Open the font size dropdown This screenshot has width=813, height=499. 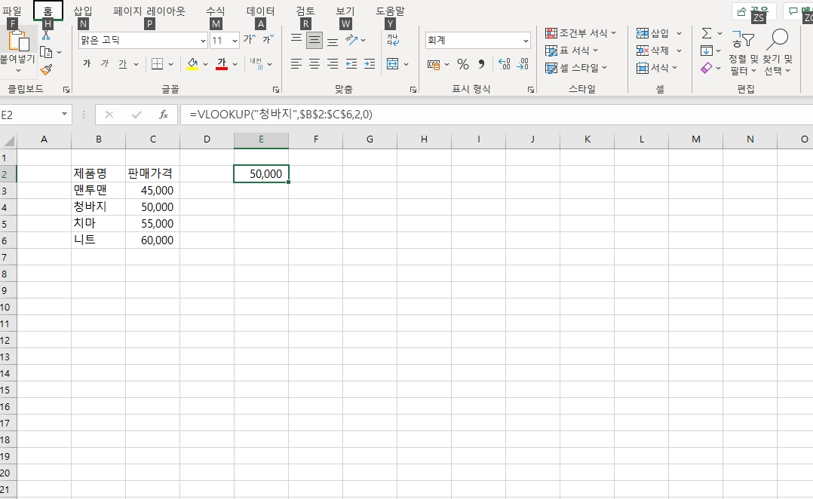[235, 41]
